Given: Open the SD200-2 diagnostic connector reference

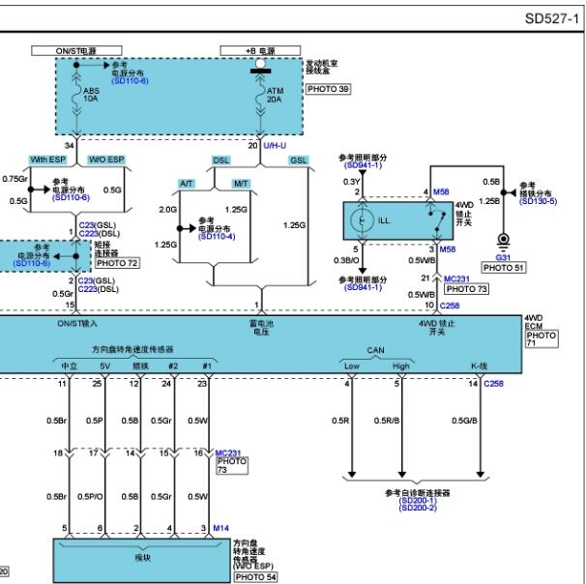Looking at the screenshot, I should tap(417, 508).
